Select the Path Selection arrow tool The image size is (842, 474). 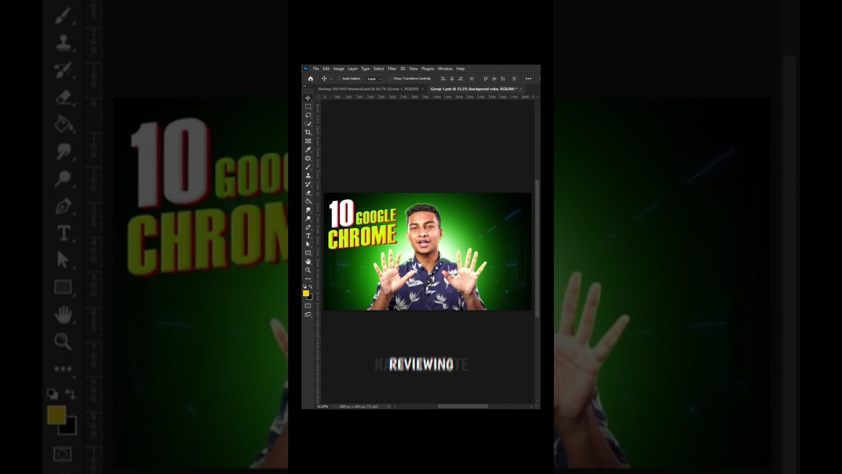pos(307,244)
